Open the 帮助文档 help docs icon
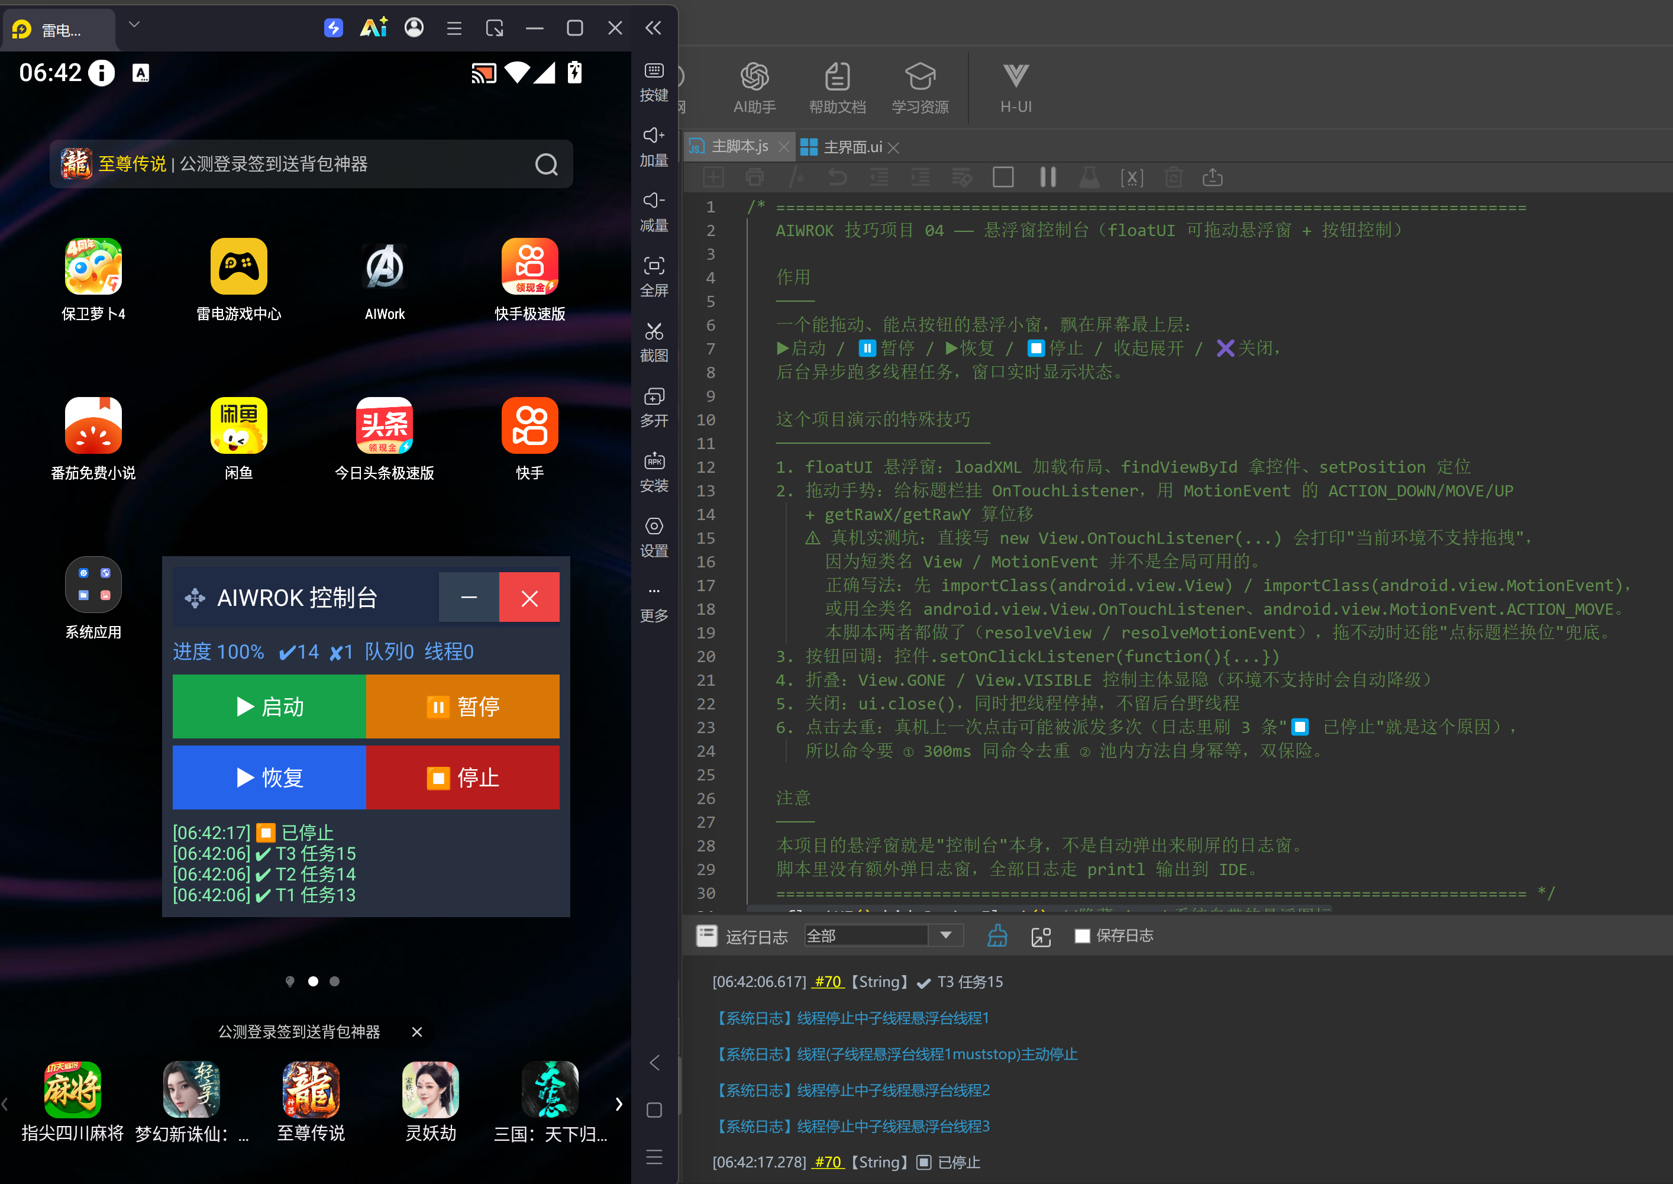 837,88
